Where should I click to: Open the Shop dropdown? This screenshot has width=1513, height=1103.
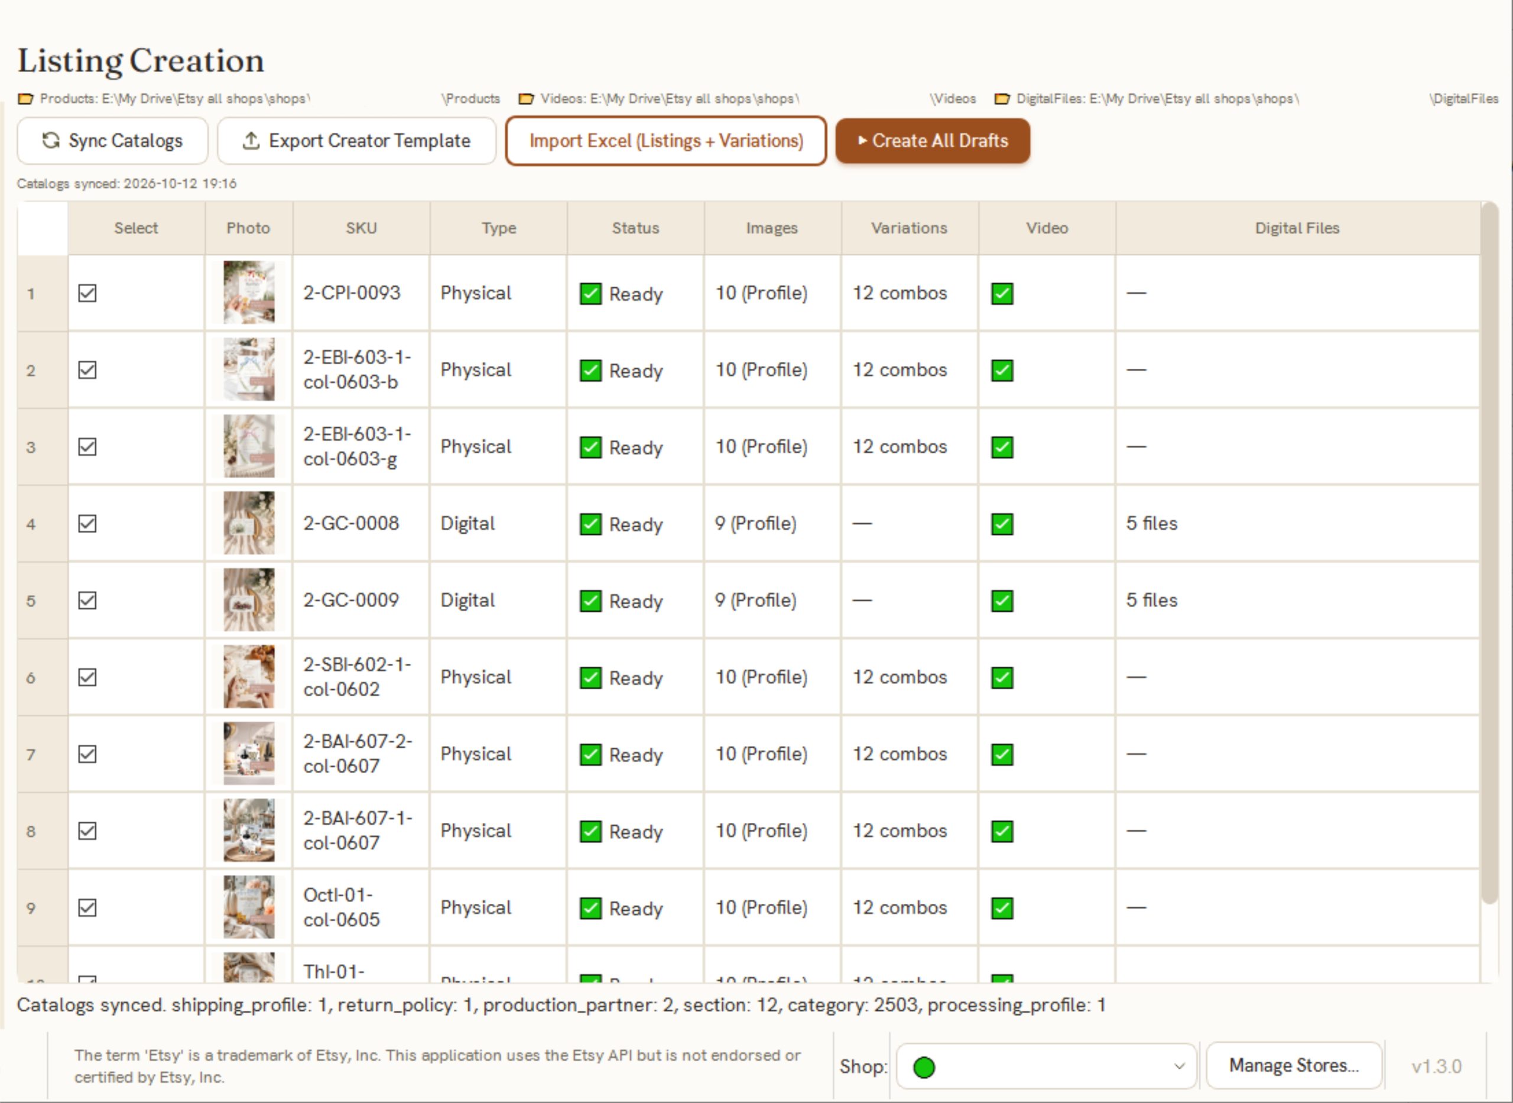1047,1066
